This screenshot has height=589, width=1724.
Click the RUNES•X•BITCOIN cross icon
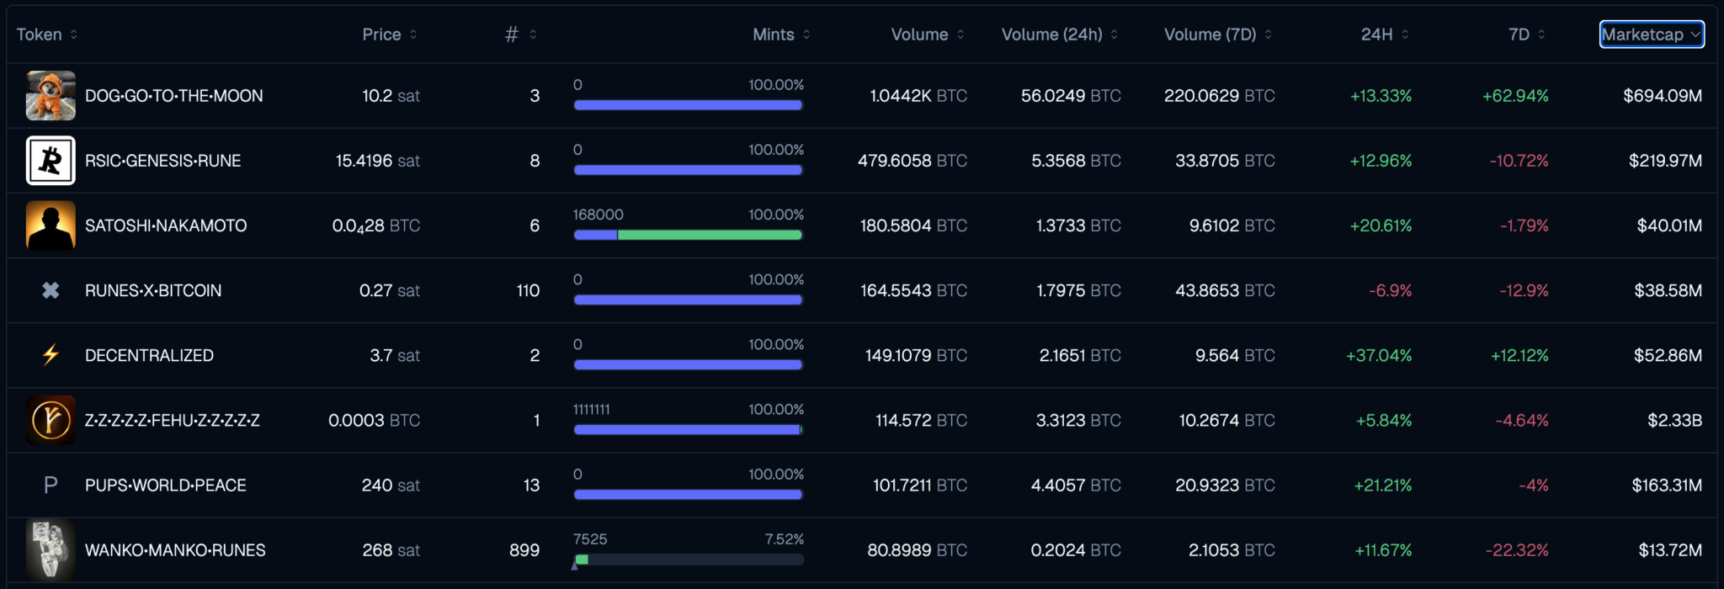(51, 290)
